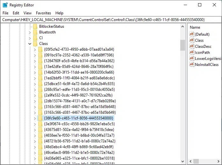222x165 pixels.
Task: Click folder icon of {49ce6ac8-6f86-11d2-b1e5-0080c72e74a2}
Action: coord(40,153)
